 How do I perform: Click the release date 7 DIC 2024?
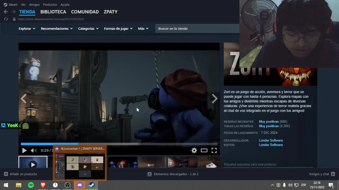(x=269, y=133)
